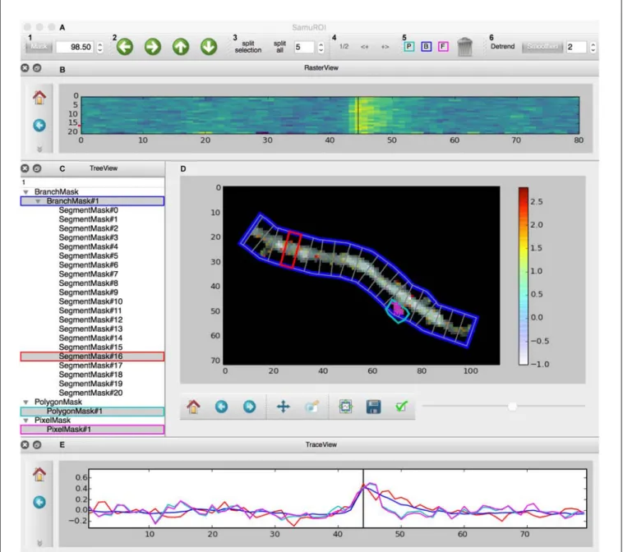Click the Detrend button
Viewport: 623px width, 552px height.
[x=502, y=47]
